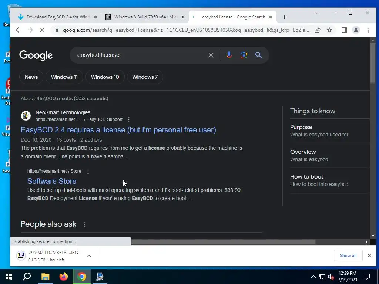The image size is (379, 284).
Task: Open the Software Store result
Action: coord(52,181)
